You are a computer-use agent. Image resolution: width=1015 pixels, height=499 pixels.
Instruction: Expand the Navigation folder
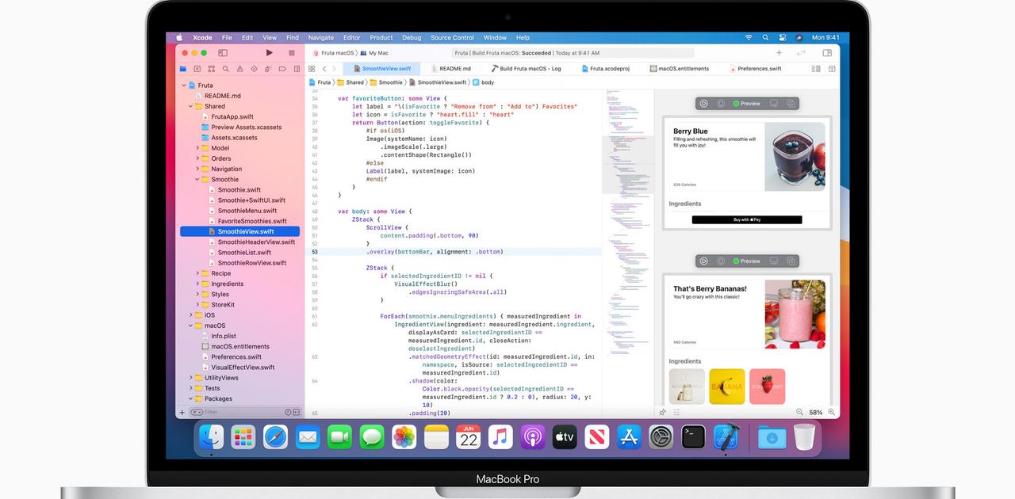(x=197, y=169)
